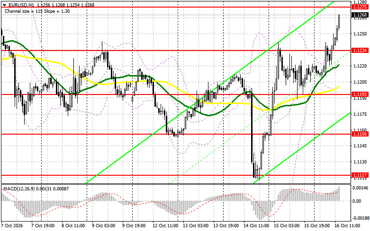The width and height of the screenshot is (370, 231).
Task: Select the 1.1156 red price level label
Action: [x=360, y=134]
